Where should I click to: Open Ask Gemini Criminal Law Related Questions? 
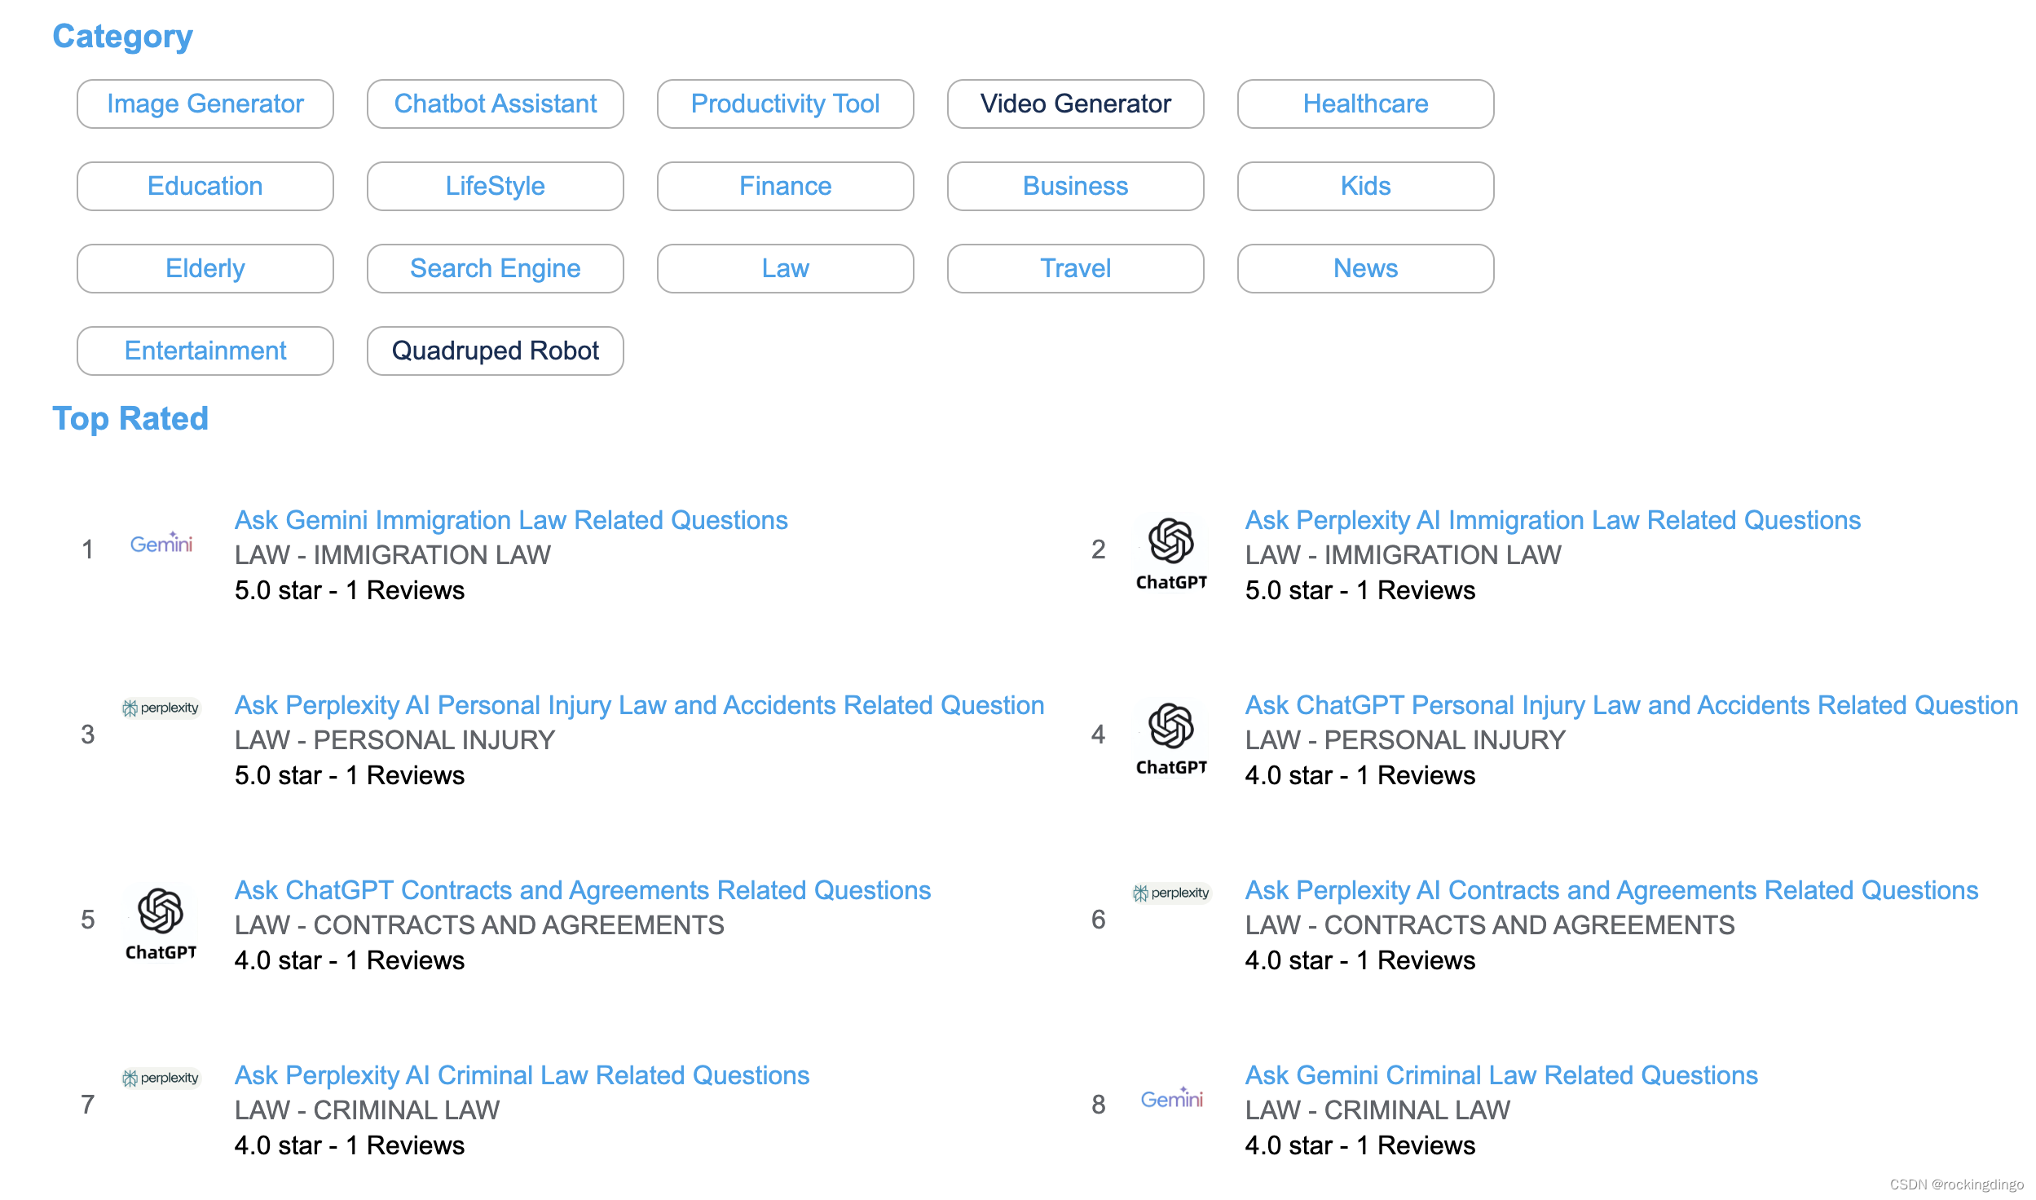[x=1501, y=1075]
